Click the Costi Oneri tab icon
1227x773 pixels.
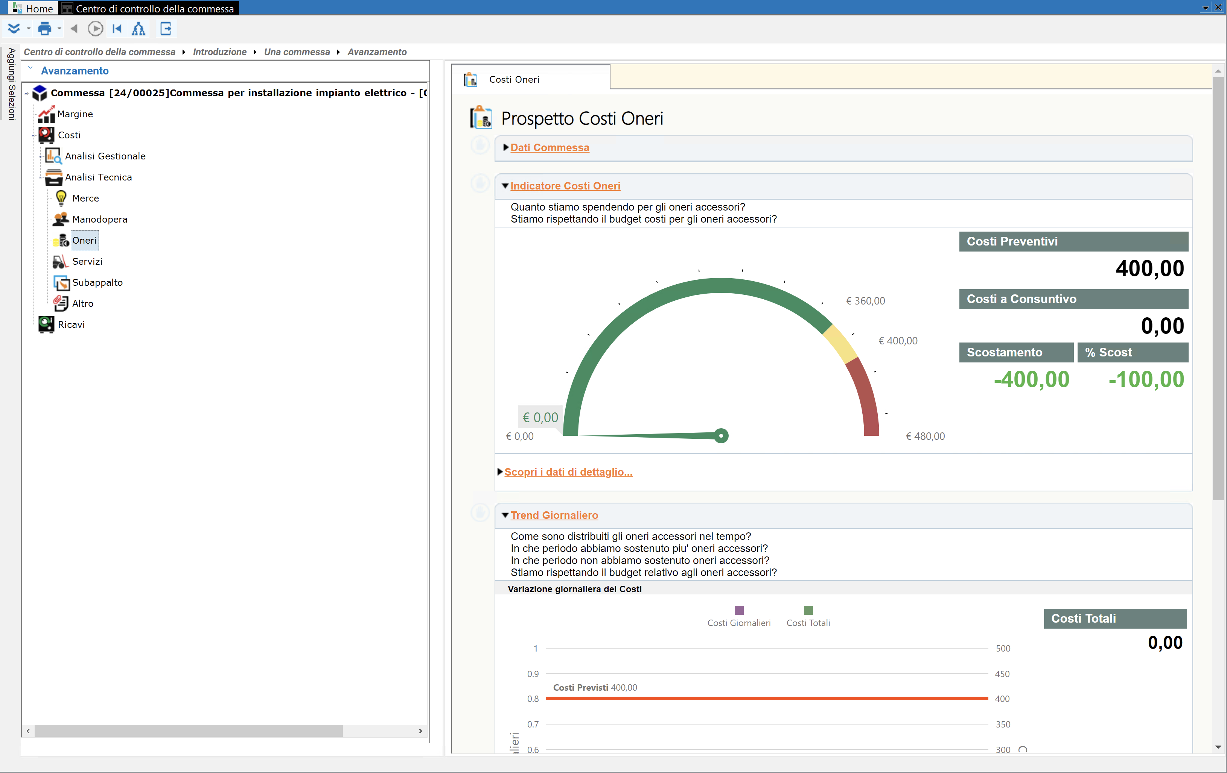coord(470,79)
